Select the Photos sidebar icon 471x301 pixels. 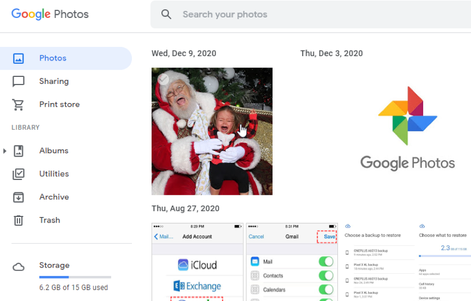click(19, 58)
